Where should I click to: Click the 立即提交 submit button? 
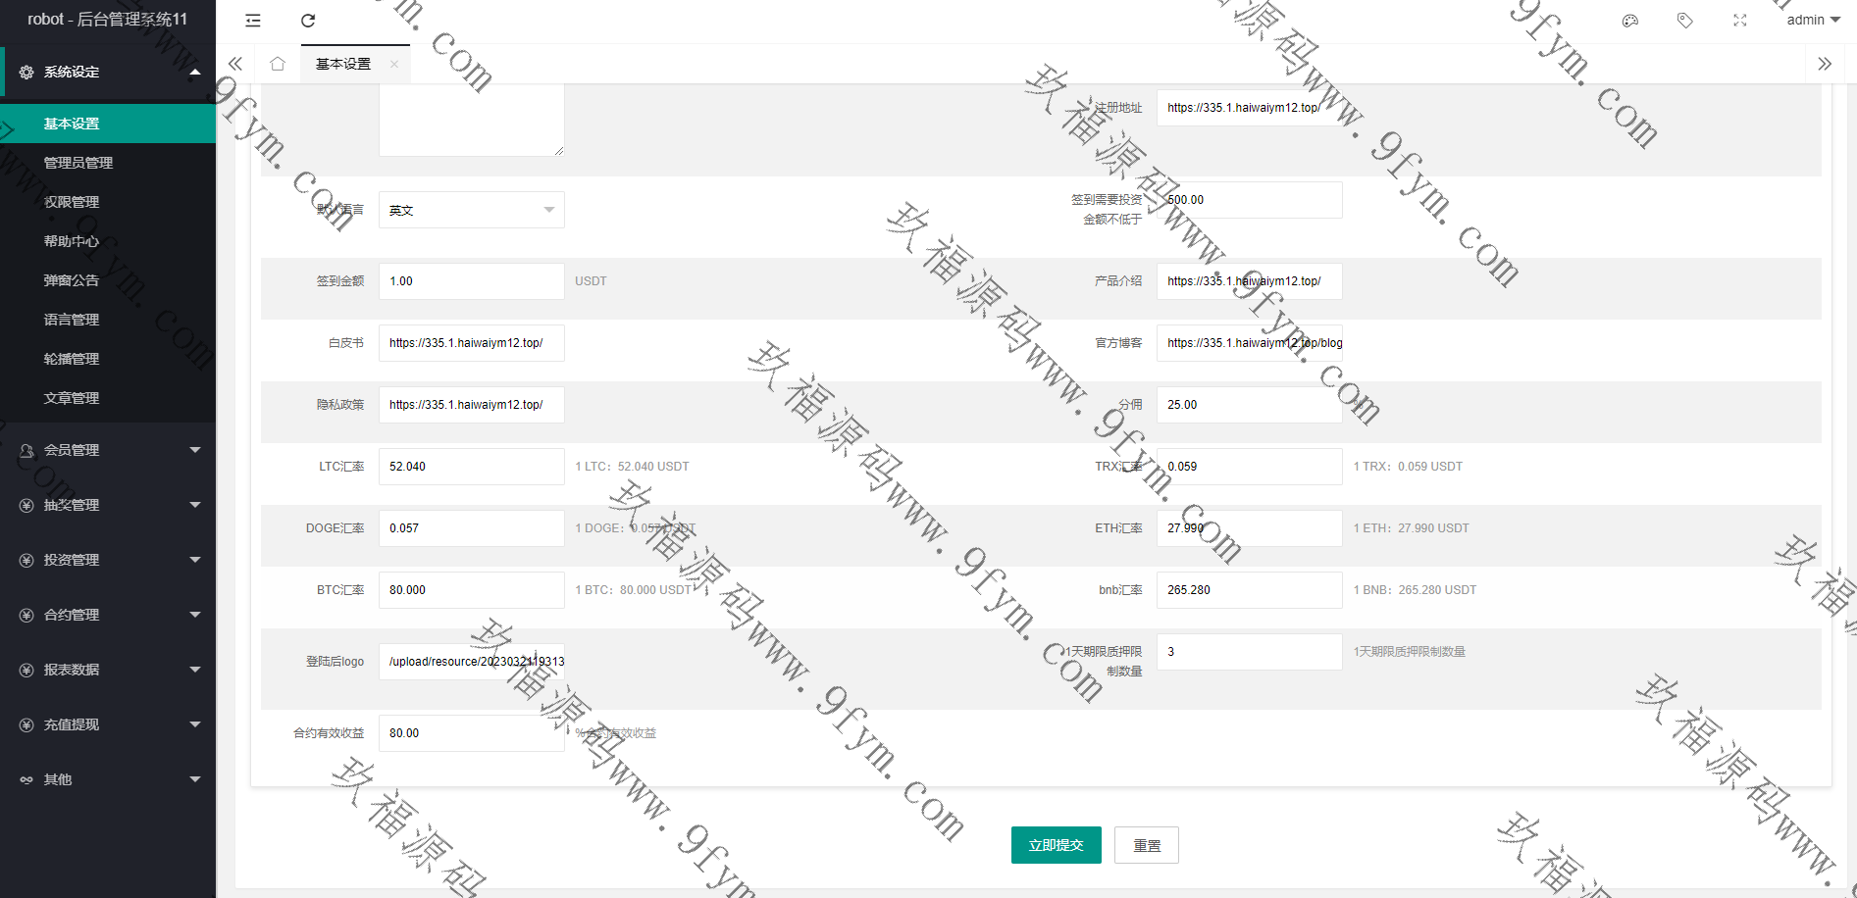coord(1056,845)
